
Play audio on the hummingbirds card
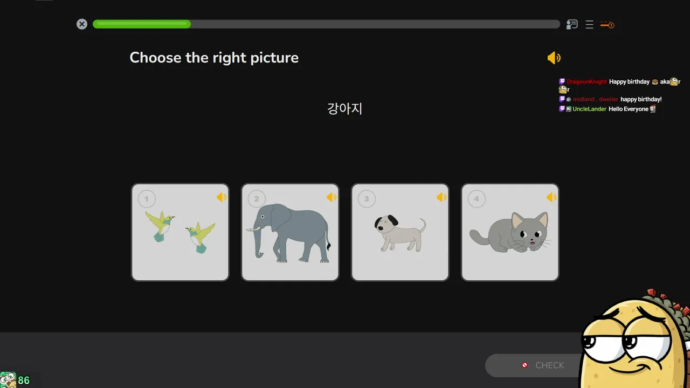click(x=222, y=197)
